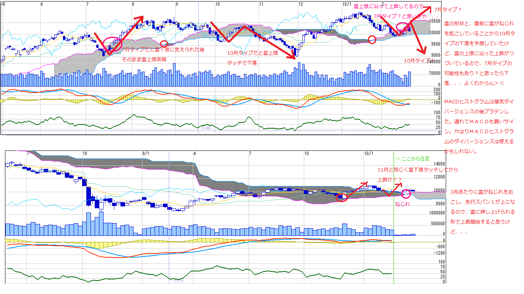Click the ここから日足 green annotation

412,158
